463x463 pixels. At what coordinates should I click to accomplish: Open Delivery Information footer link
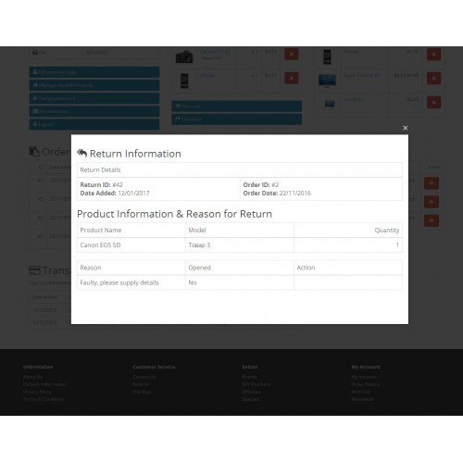click(44, 384)
